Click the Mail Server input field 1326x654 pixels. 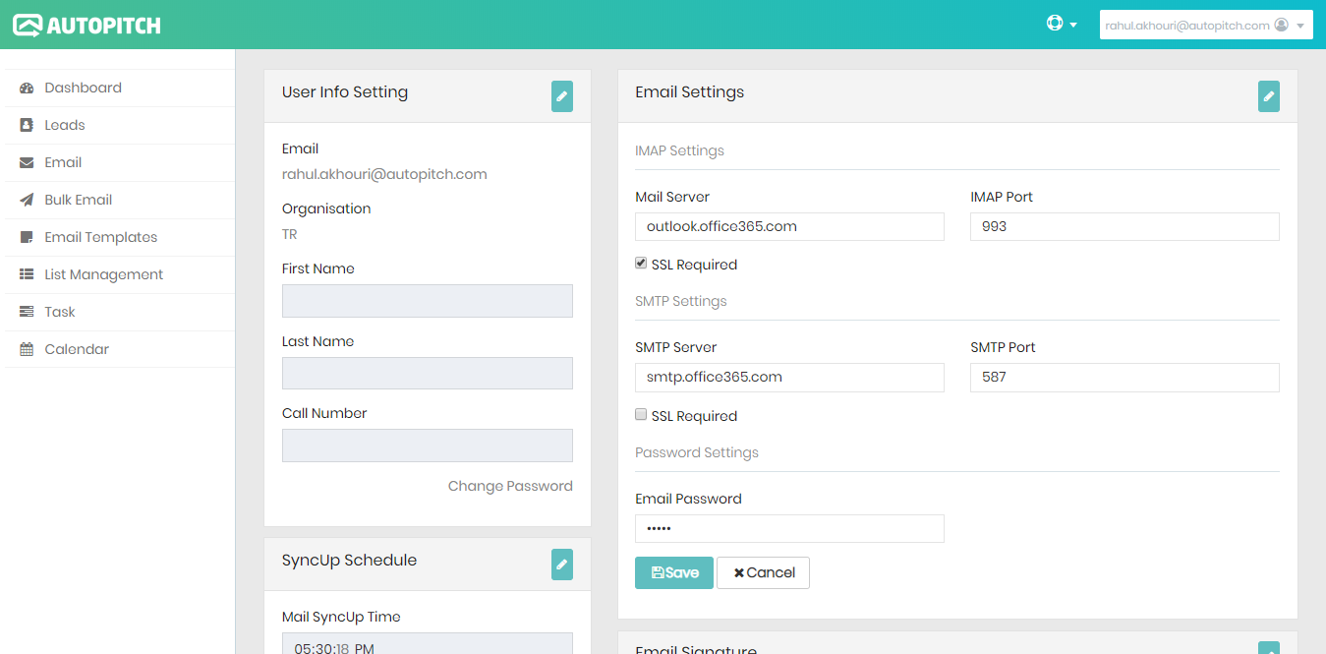(x=789, y=226)
